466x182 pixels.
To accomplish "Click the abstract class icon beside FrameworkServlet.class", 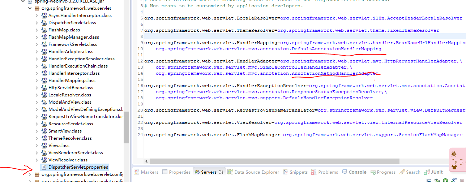I will tap(44, 44).
